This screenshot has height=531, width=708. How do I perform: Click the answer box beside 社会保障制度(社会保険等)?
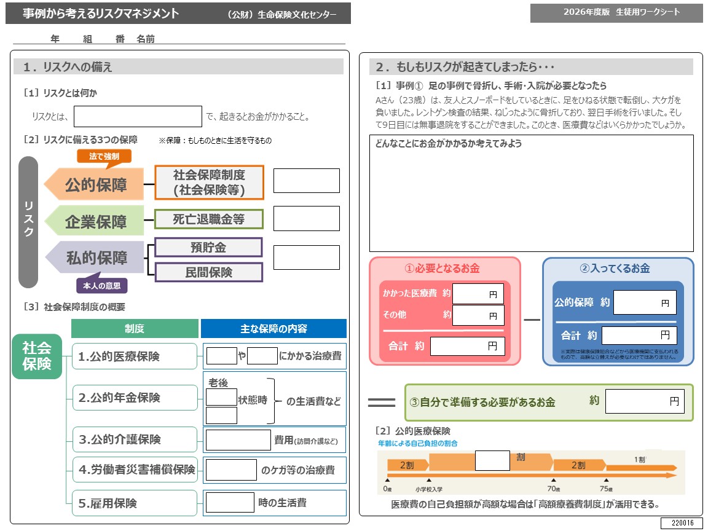[x=306, y=181]
